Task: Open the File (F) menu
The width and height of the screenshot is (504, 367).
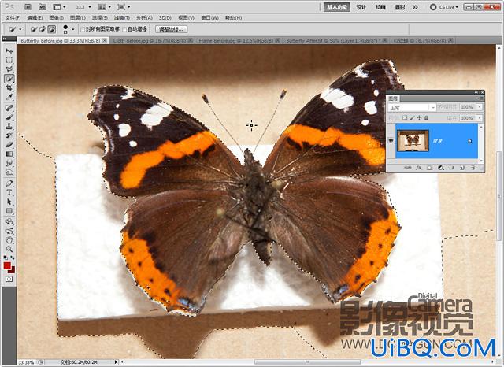Action: click(13, 18)
